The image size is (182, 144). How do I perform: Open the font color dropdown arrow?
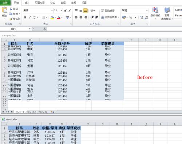(x=62, y=17)
